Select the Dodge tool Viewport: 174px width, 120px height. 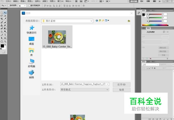[x=5, y=32]
